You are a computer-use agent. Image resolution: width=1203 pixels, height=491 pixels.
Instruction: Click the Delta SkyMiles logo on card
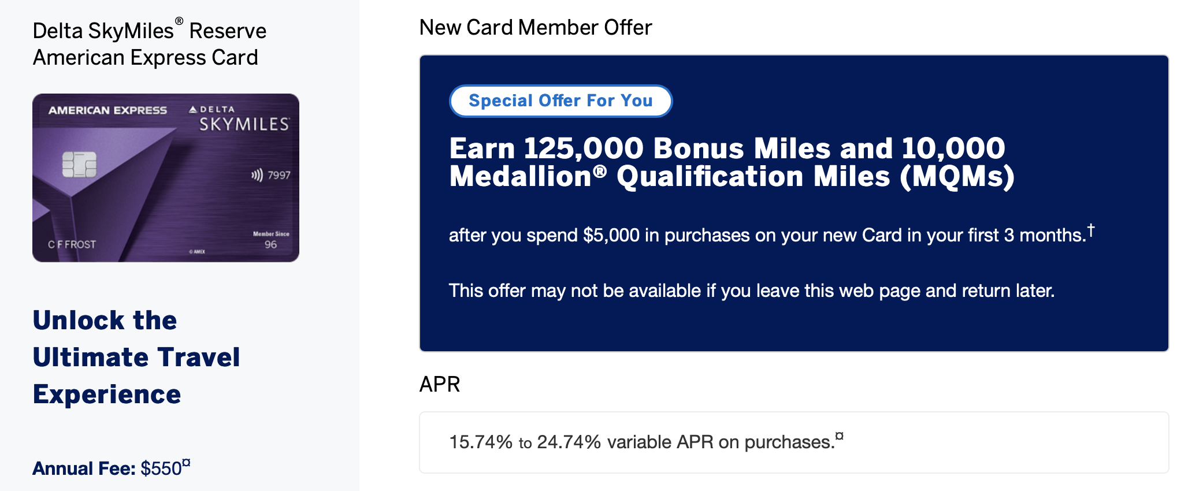[239, 118]
